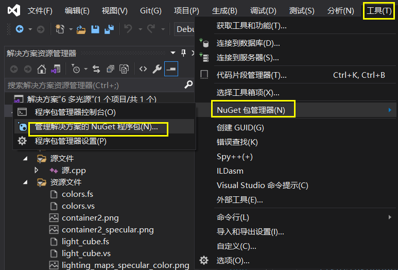
Task: Expand the 命令行(L) submenu
Action: [295, 217]
